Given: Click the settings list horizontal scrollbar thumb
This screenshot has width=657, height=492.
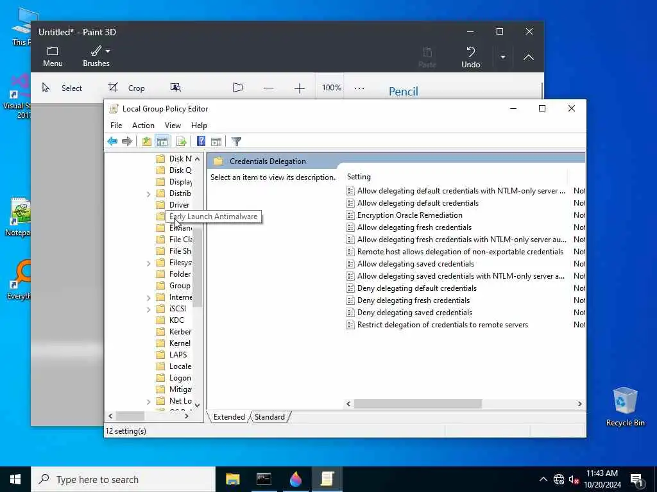Looking at the screenshot, I should (x=418, y=404).
